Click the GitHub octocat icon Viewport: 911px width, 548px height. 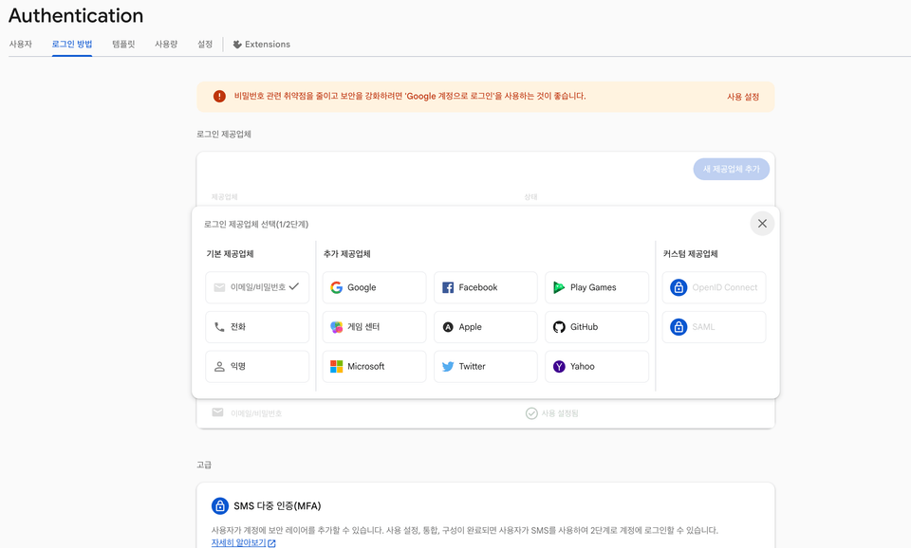pos(559,327)
